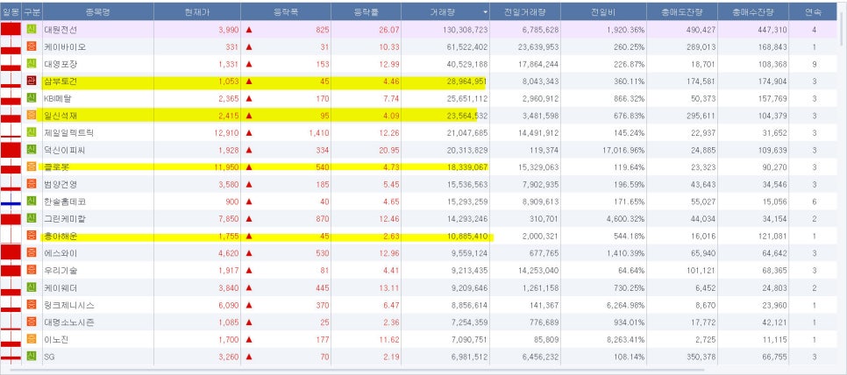Click the price value 12,910

point(227,132)
